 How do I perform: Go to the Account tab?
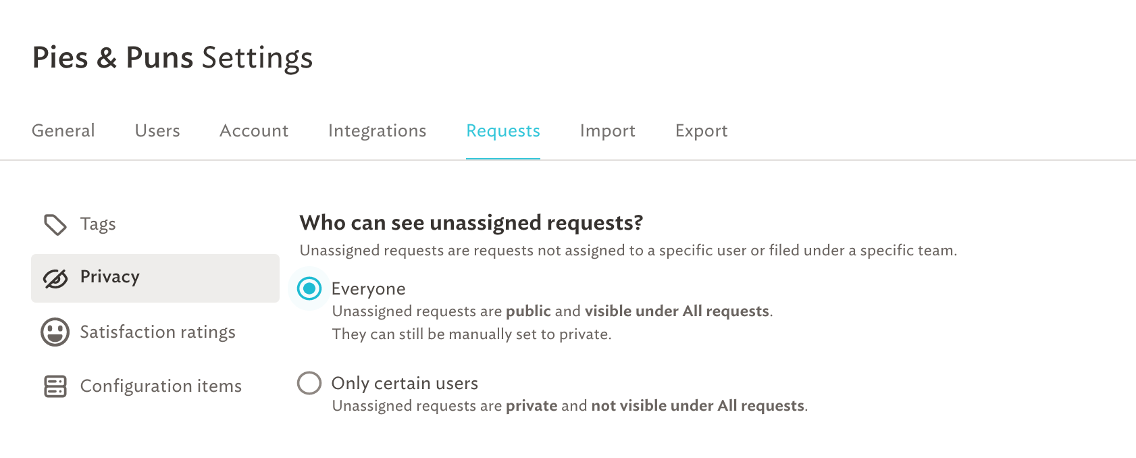pos(254,130)
